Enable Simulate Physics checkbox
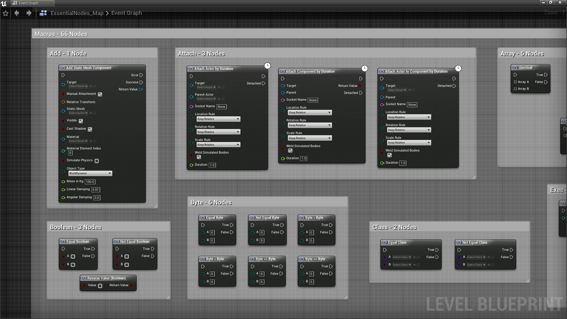This screenshot has width=567, height=319. coord(97,161)
